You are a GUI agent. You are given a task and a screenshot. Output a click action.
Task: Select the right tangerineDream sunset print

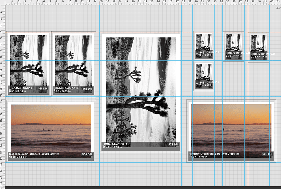tap(231, 131)
